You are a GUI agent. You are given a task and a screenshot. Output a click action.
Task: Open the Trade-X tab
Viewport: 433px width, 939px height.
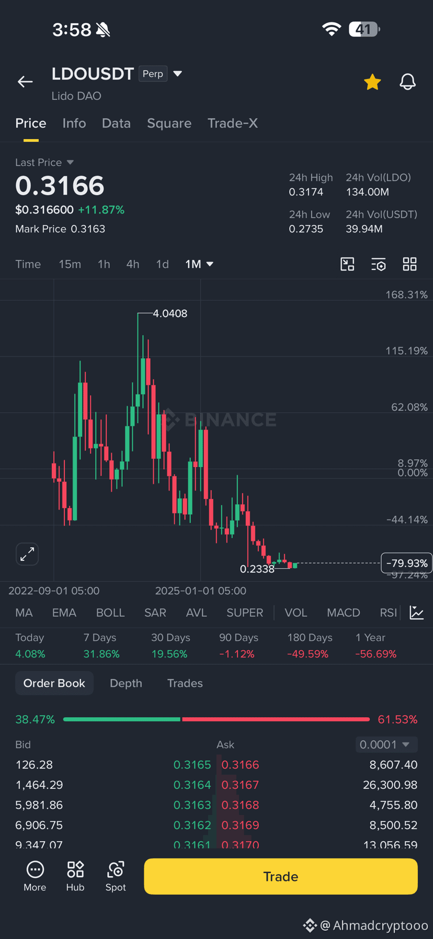232,123
